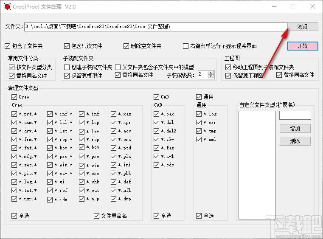Toggle 全选 in the CAD group
Image resolution: width=323 pixels, height=239 pixels.
click(156, 216)
